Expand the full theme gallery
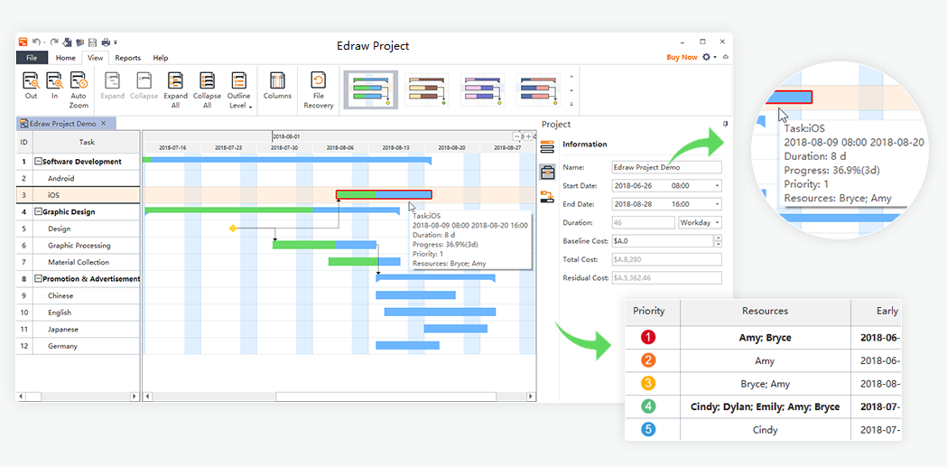 (x=571, y=104)
